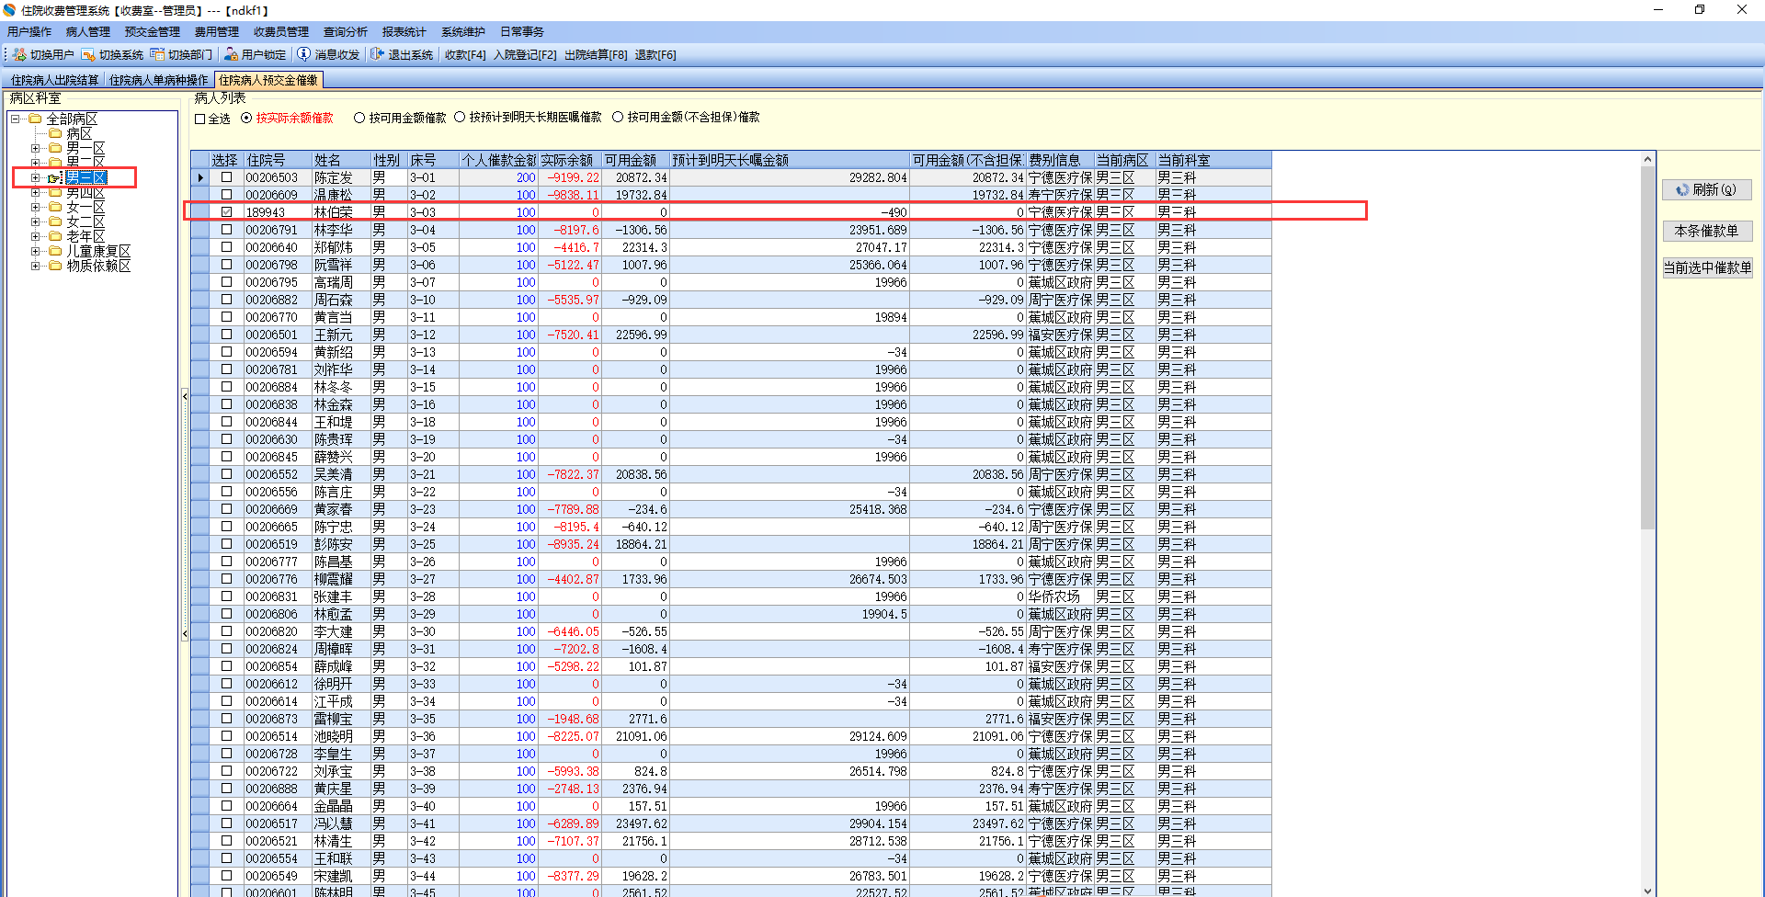Open the 预交金管理 menu
This screenshot has height=897, width=1765.
pyautogui.click(x=152, y=32)
